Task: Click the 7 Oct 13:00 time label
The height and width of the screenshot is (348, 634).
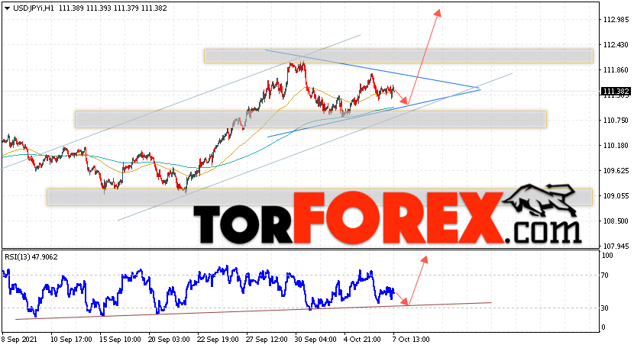Action: (411, 340)
